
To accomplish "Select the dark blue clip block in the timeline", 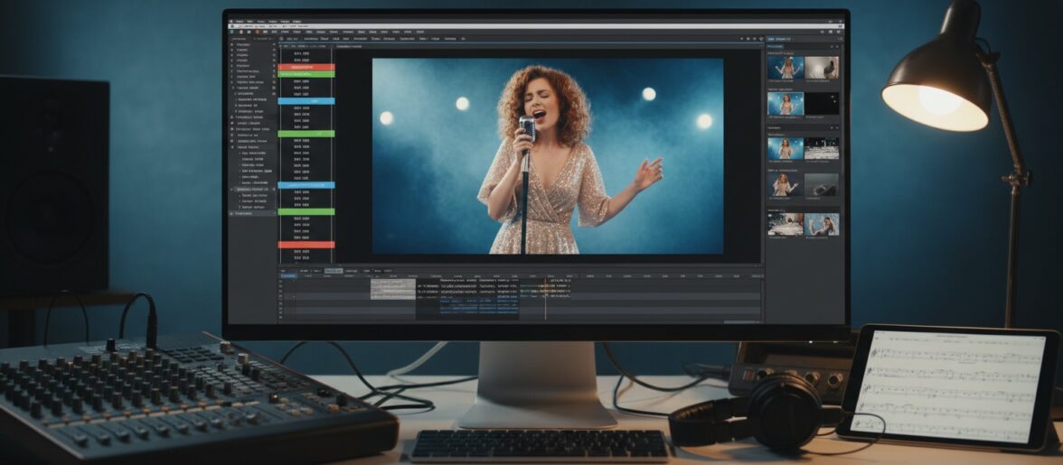I will (x=479, y=307).
